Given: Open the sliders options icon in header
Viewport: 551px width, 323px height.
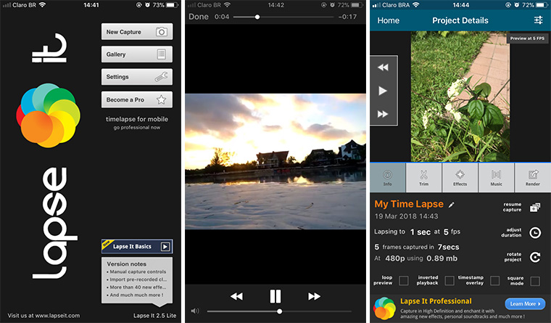Looking at the screenshot, I should 539,20.
